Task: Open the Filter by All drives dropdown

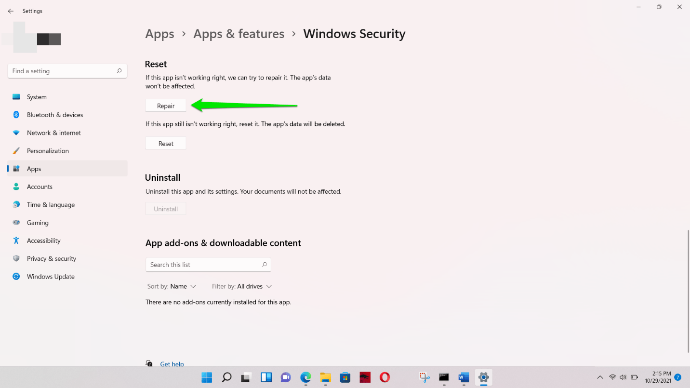Action: (x=242, y=286)
